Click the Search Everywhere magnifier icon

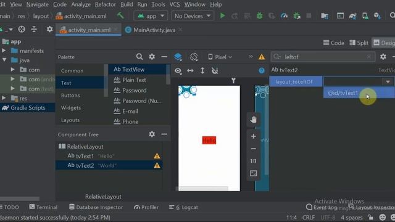click(392, 15)
